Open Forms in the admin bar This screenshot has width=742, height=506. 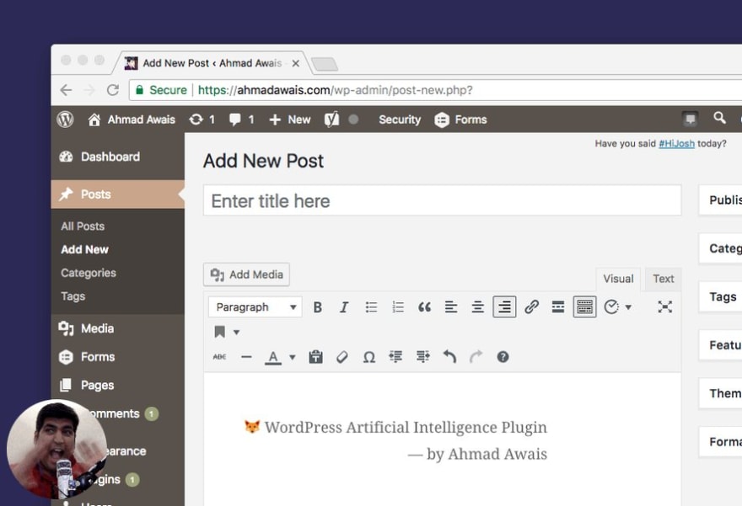click(x=461, y=120)
